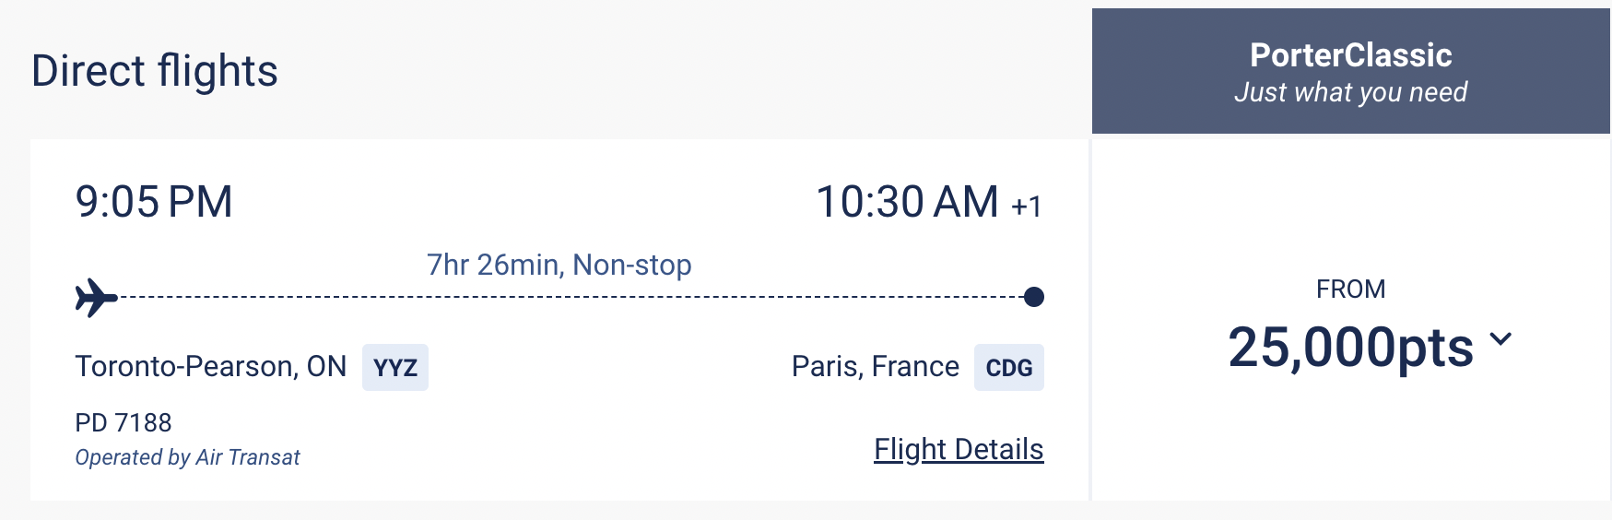Open the Flight Details link
This screenshot has width=1612, height=520.
coord(959,449)
